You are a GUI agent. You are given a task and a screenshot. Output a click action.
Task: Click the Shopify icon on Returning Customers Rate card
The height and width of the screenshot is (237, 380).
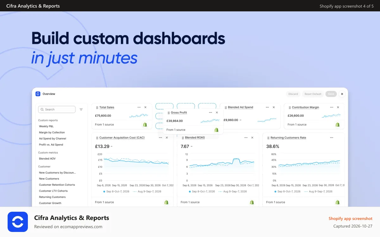pyautogui.click(x=338, y=202)
